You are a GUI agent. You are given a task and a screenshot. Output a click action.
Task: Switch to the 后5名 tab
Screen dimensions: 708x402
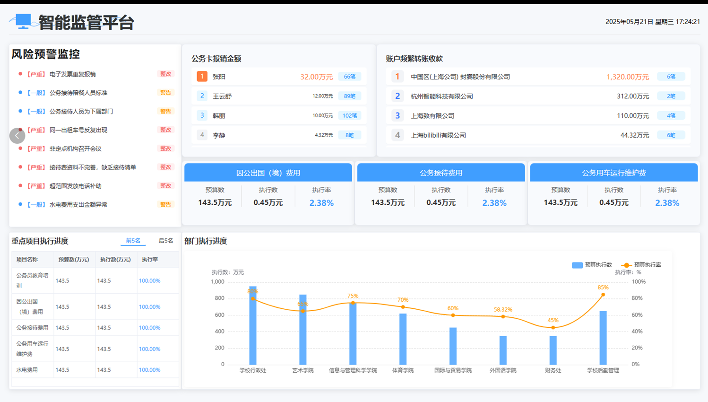(165, 241)
